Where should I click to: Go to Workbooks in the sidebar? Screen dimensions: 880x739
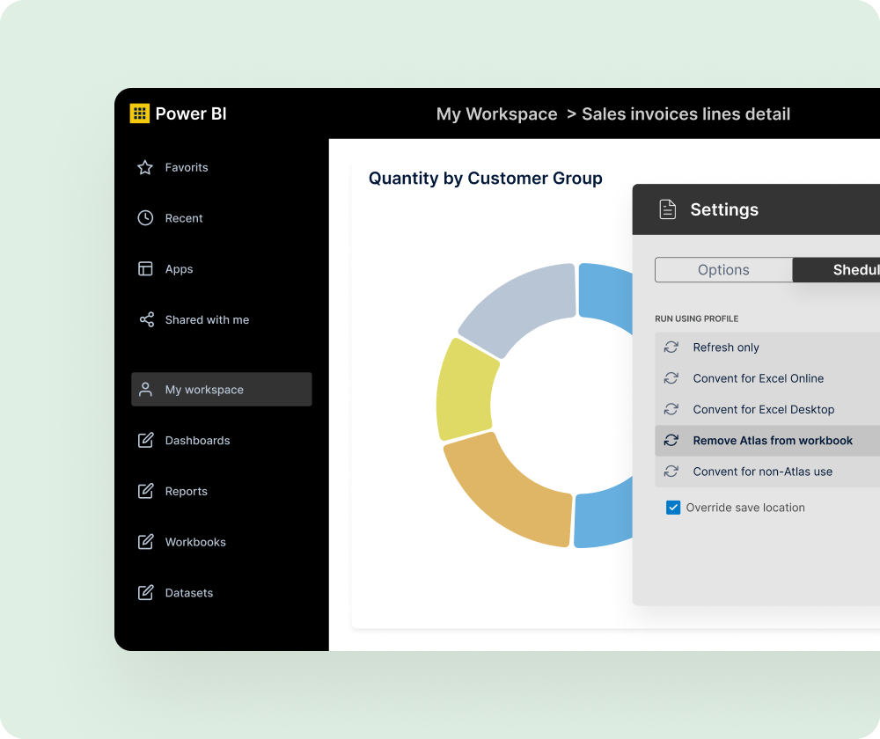[x=195, y=543]
